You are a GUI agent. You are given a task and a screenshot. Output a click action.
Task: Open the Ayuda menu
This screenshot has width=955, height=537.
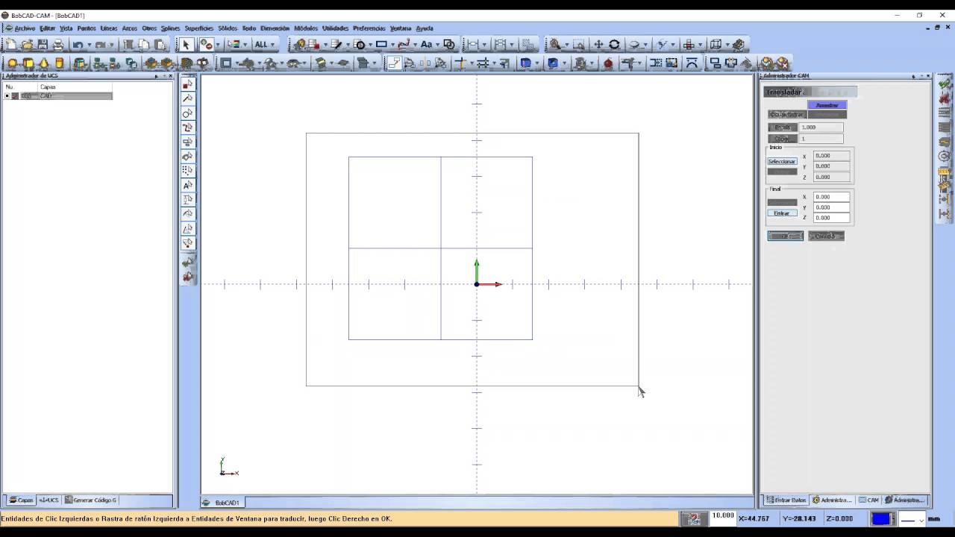[x=425, y=28]
